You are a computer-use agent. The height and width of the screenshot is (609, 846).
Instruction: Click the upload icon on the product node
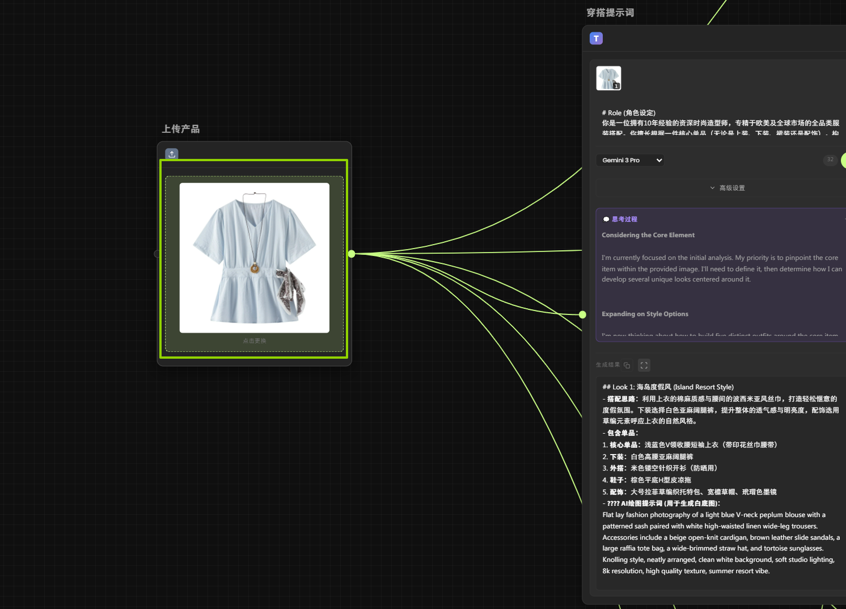click(172, 154)
